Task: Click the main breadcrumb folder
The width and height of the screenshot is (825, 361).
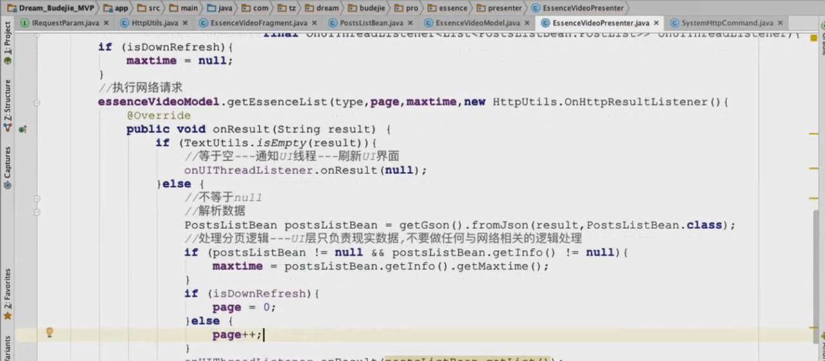Action: point(184,8)
